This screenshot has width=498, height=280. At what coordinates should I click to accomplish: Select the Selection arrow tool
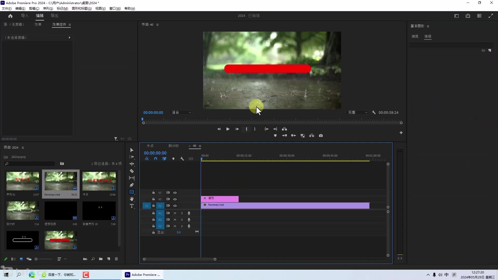click(x=132, y=150)
